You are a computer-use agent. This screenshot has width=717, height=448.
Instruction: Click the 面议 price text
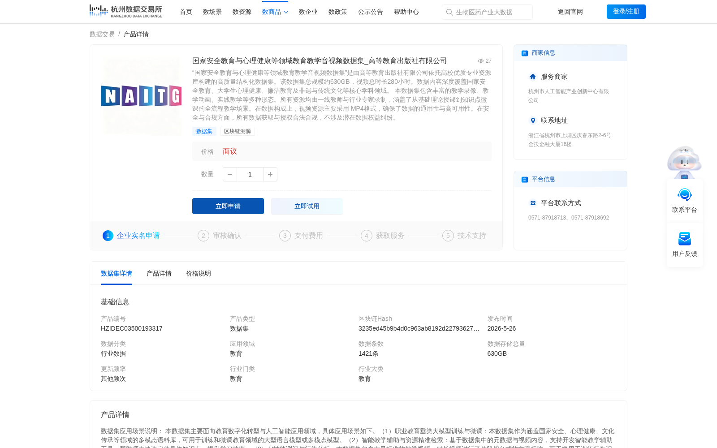tap(230, 151)
